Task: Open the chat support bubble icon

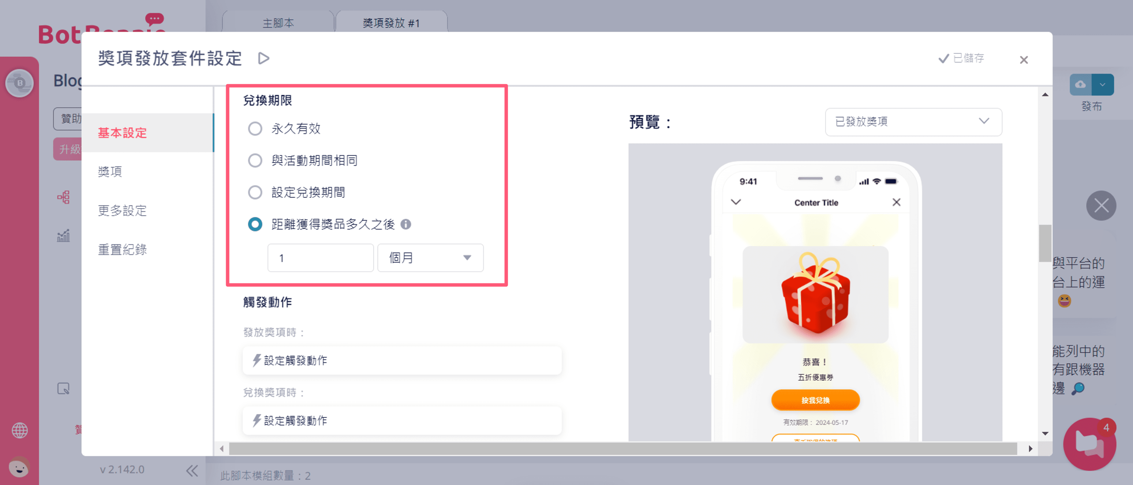Action: point(1089,443)
